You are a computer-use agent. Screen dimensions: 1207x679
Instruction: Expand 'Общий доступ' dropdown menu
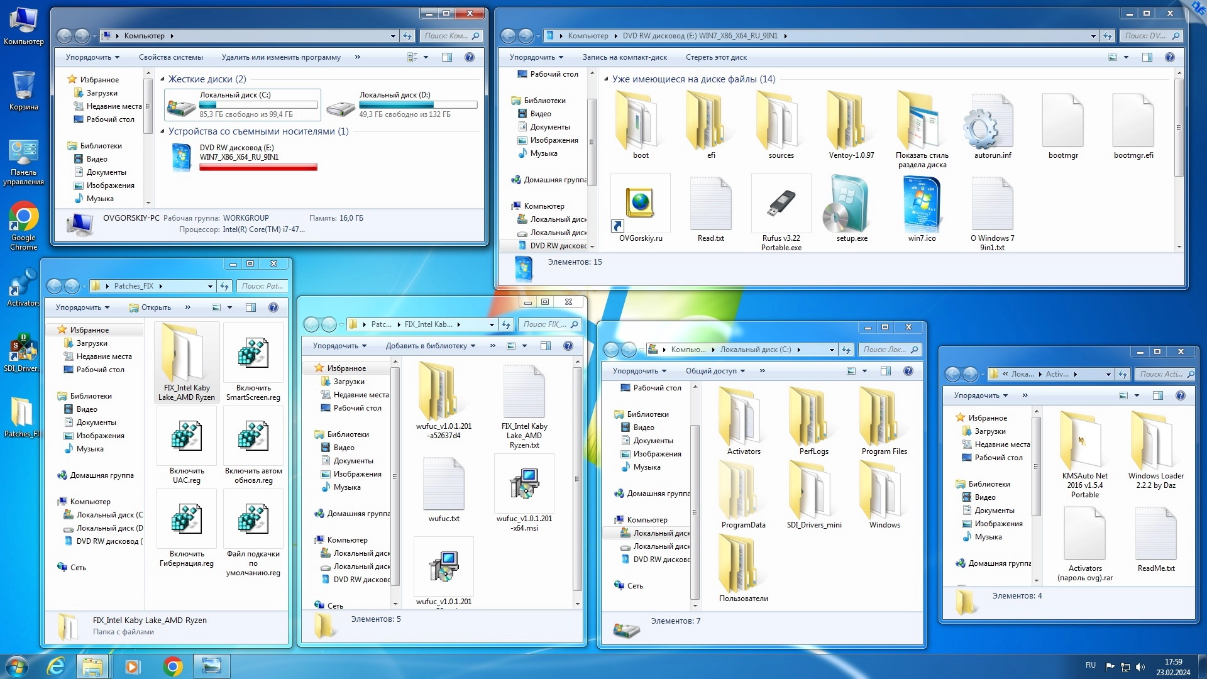(x=715, y=371)
